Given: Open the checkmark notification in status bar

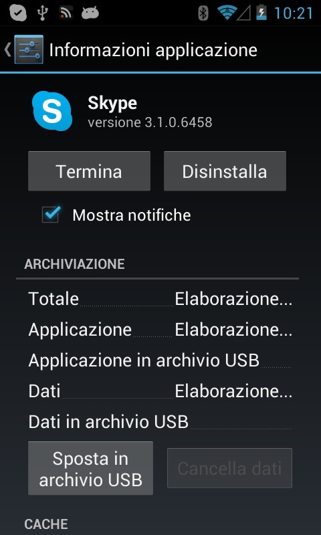Looking at the screenshot, I should pyautogui.click(x=19, y=13).
